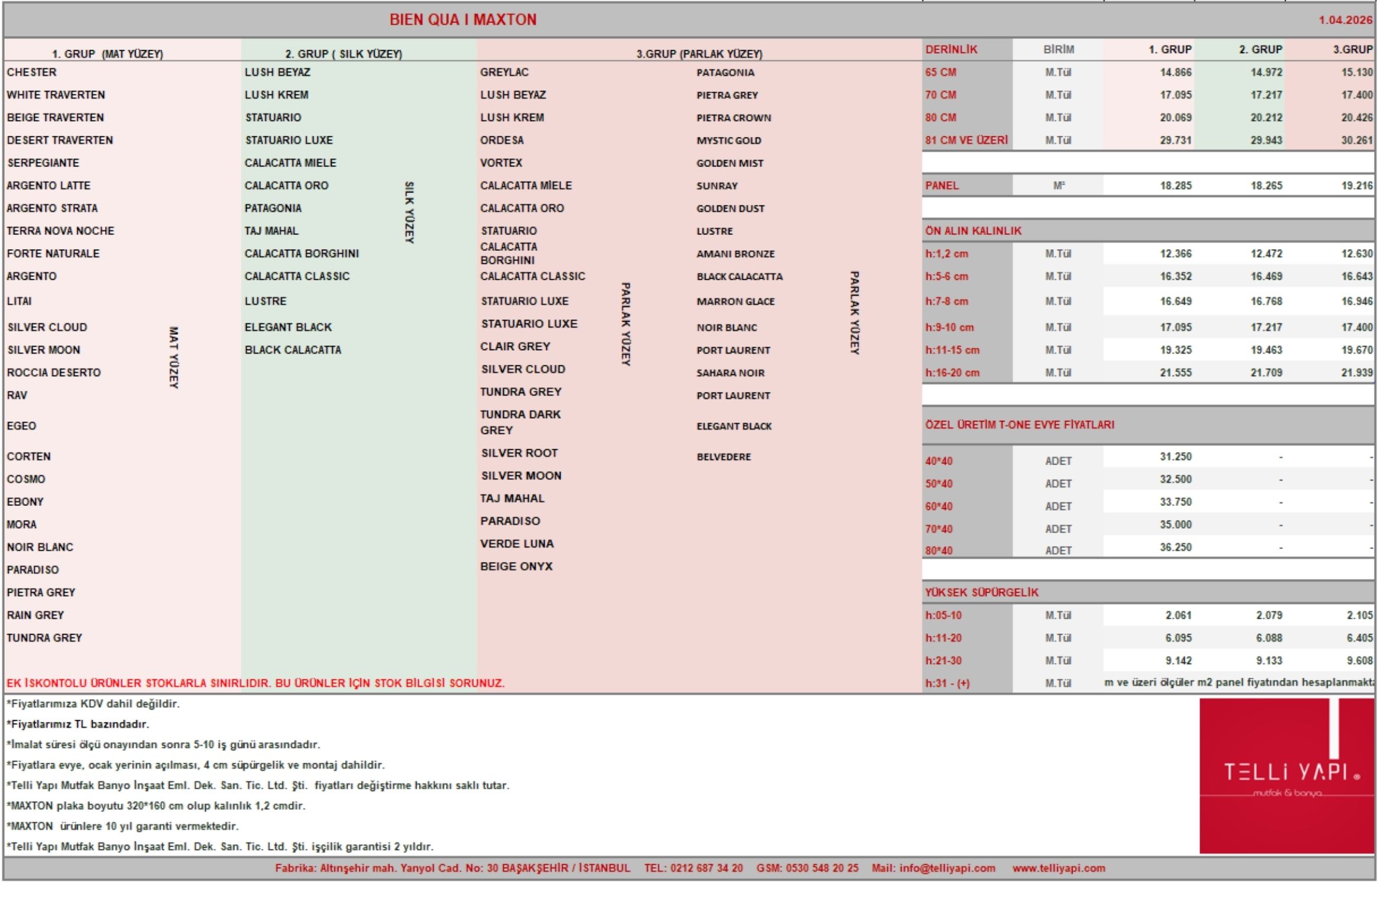This screenshot has height=915, width=1380.
Task: Select the sink price 36.250
Action: 1176,547
